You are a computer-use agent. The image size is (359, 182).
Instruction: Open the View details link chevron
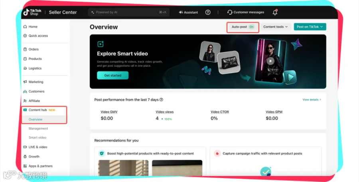[320, 100]
